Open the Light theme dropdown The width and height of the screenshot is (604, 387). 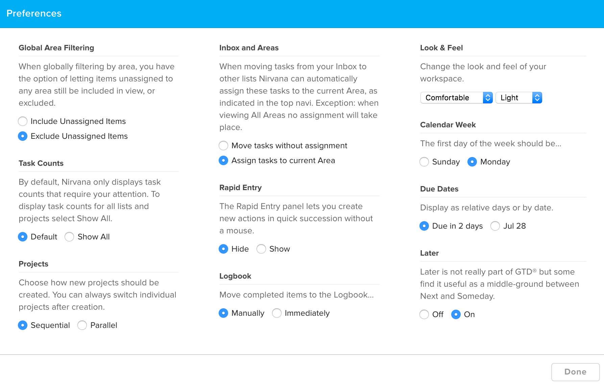518,98
